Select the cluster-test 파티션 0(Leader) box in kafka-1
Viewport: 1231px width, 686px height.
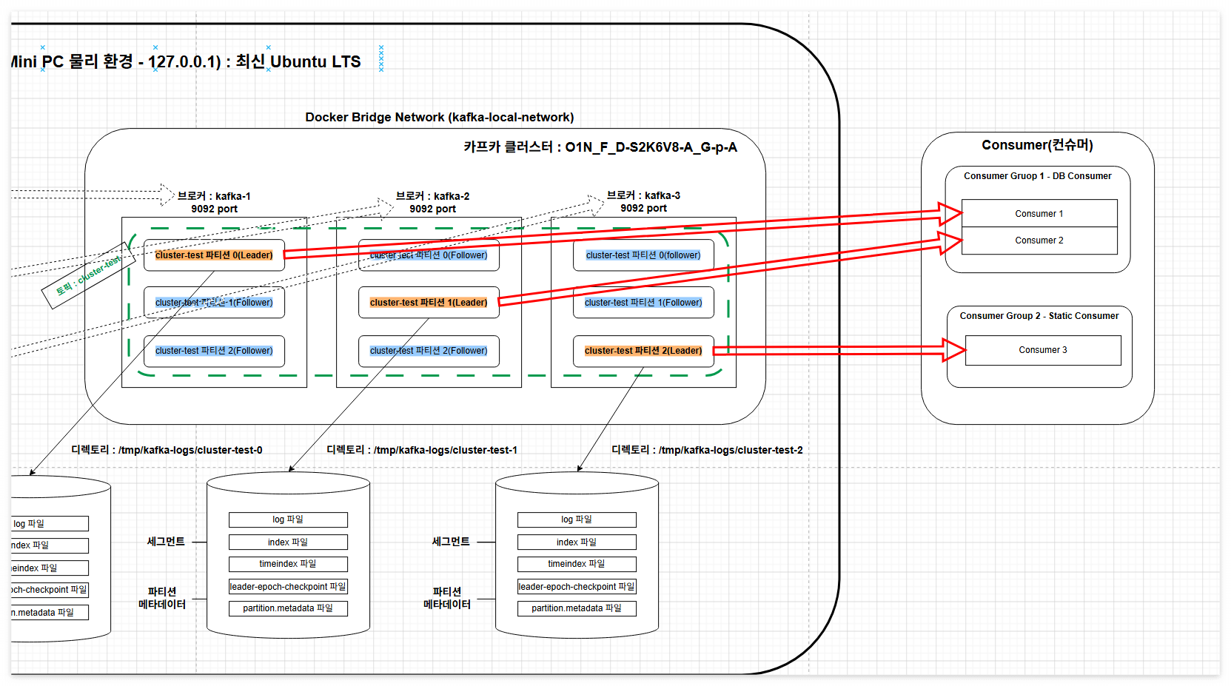(x=214, y=255)
